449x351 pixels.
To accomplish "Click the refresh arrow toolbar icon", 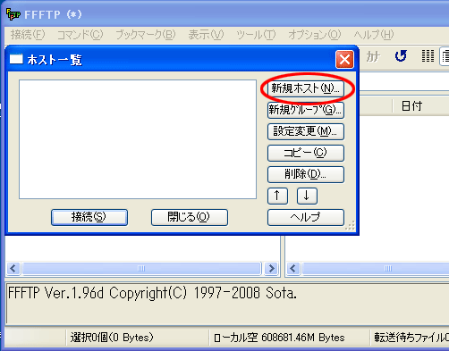I will (401, 56).
